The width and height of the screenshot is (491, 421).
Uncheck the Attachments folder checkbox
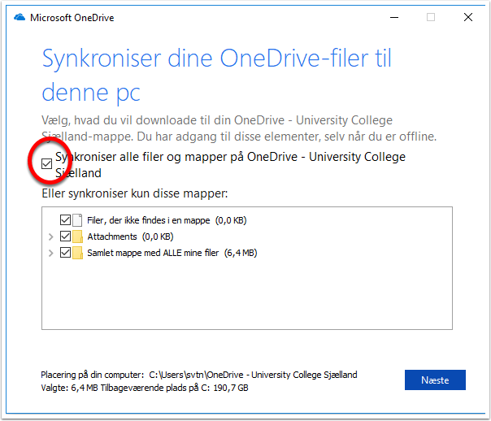click(x=65, y=237)
